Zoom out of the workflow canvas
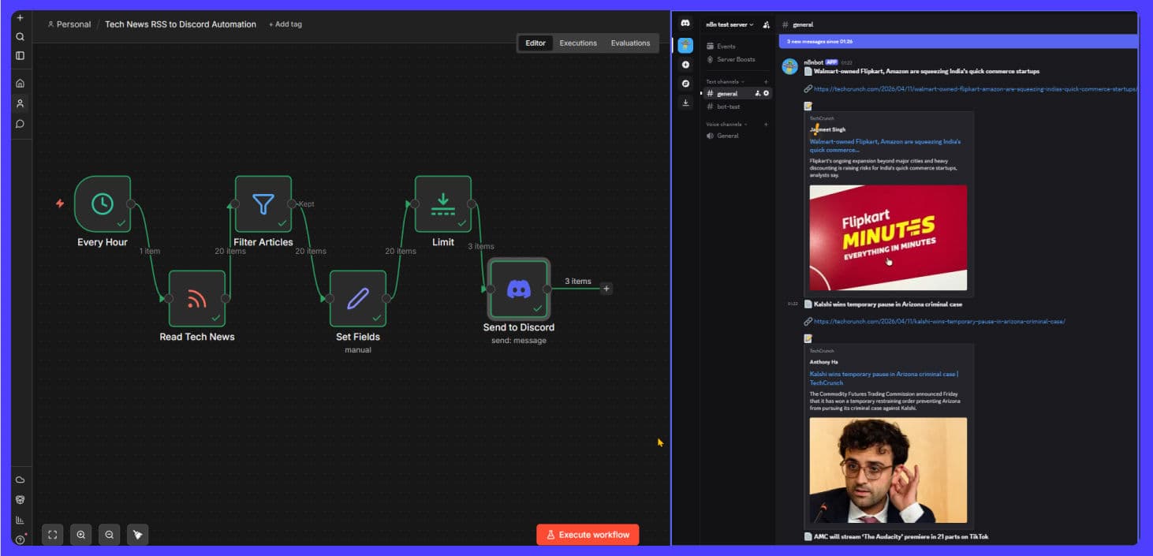This screenshot has width=1153, height=556. 109,535
